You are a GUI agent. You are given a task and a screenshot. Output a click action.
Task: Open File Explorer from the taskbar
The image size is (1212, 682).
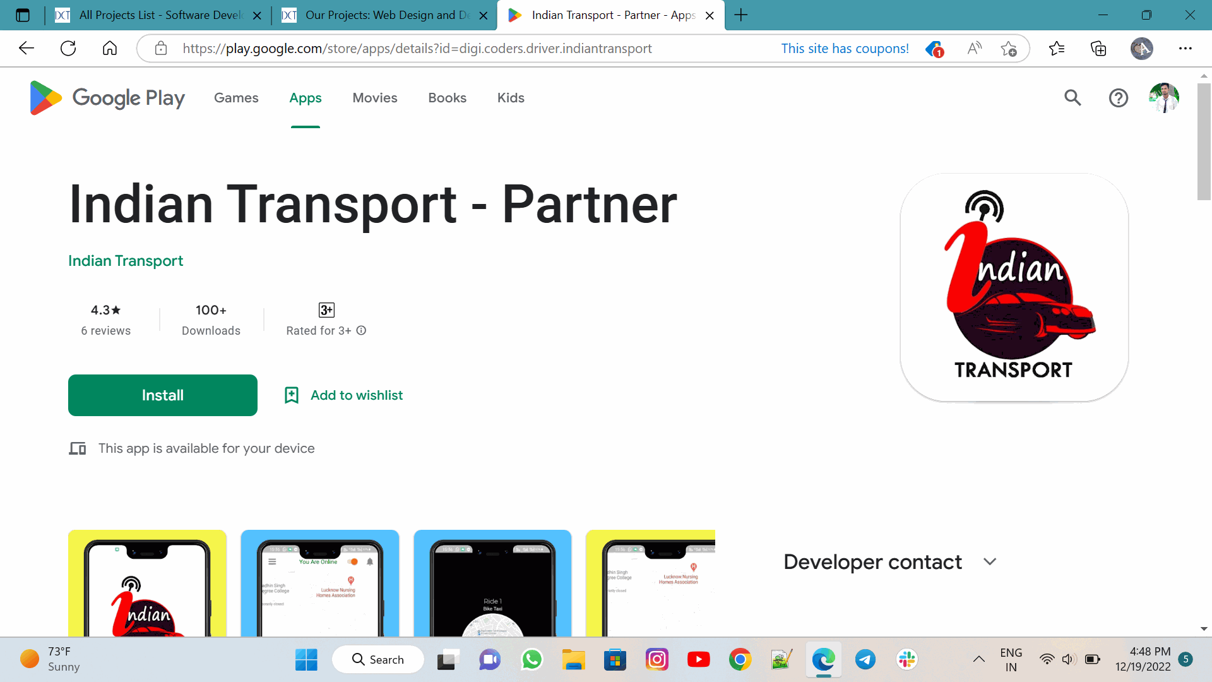coord(574,660)
